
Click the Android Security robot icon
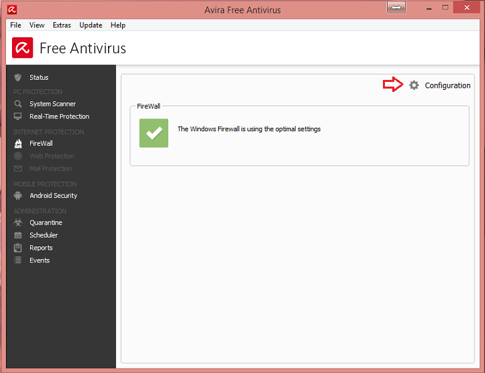(x=18, y=196)
